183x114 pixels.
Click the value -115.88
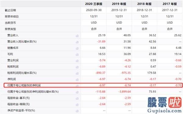(x=100, y=92)
